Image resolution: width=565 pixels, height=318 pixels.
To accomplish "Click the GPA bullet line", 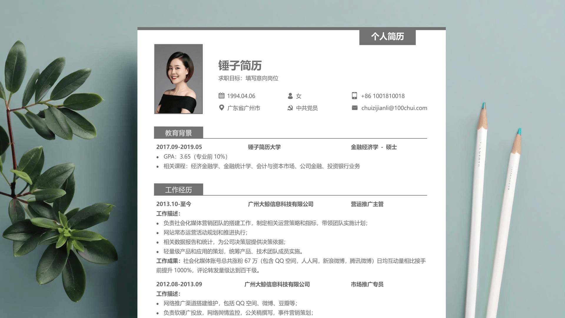I will click(x=195, y=157).
